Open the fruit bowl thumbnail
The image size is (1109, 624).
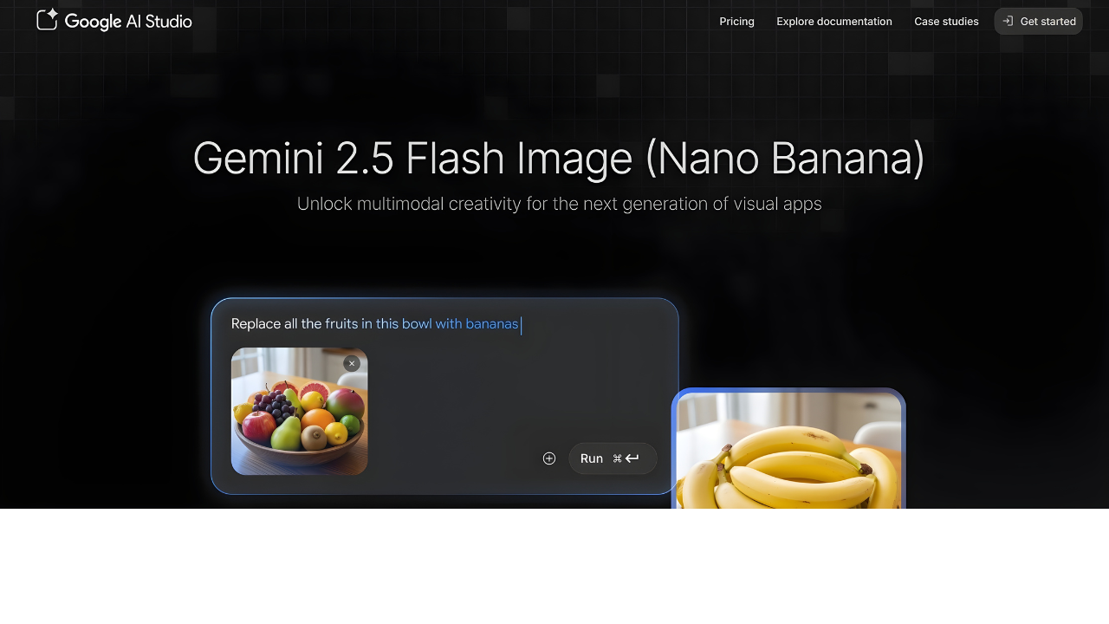point(299,412)
